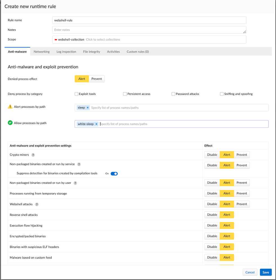Open the Custom rules (0) tab
Screen dimensions: 276x280
click(x=138, y=52)
